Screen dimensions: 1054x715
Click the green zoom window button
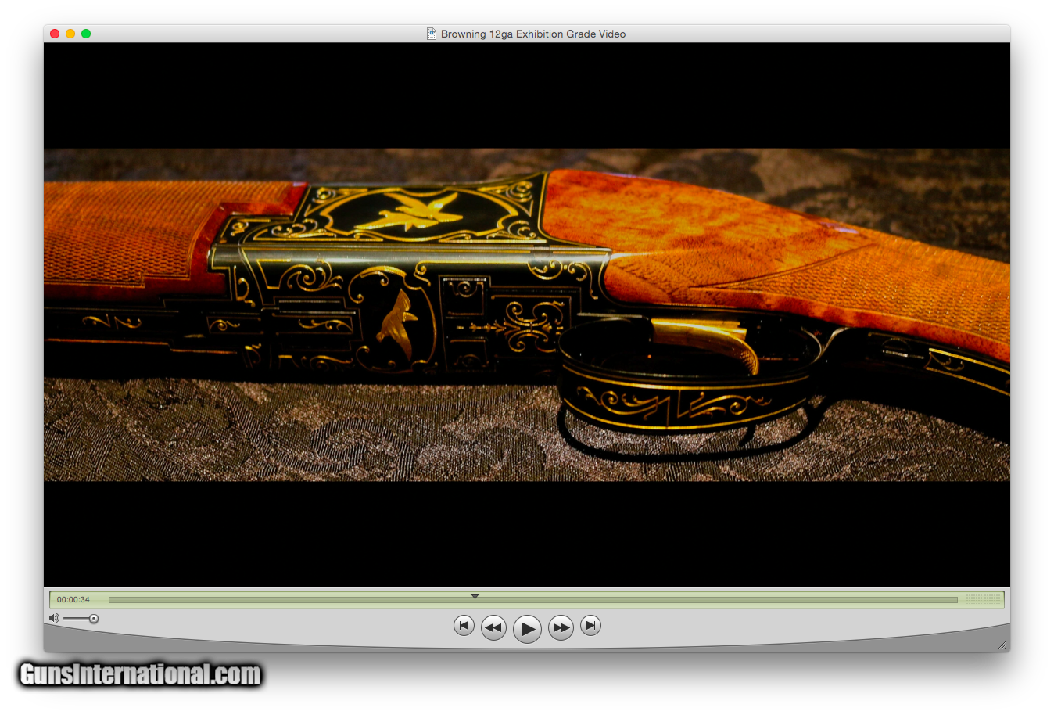coord(86,34)
